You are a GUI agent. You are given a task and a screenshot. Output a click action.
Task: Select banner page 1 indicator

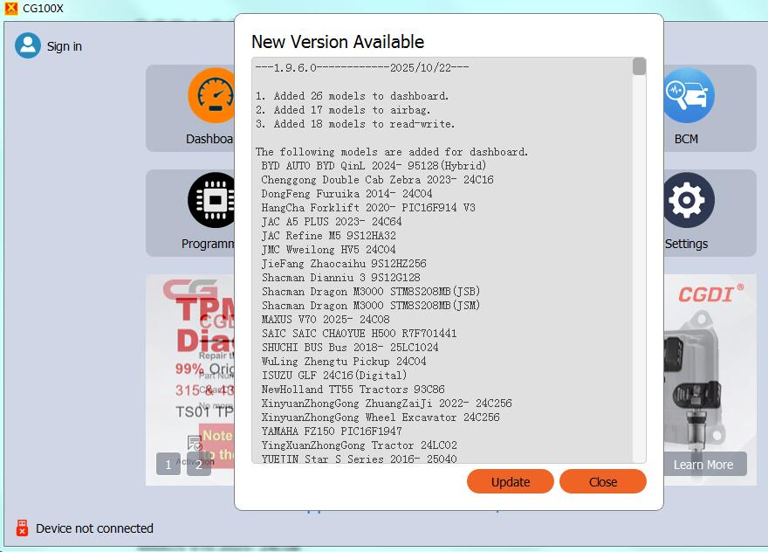(x=168, y=465)
